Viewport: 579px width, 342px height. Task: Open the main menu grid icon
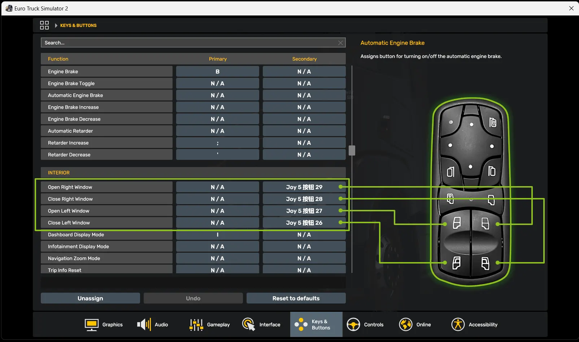tap(44, 25)
